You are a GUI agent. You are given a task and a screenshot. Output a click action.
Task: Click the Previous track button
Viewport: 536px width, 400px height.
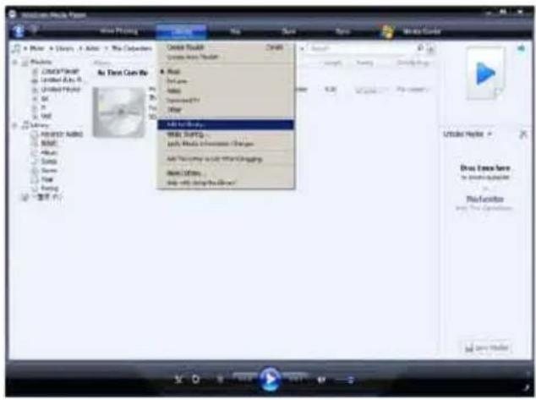(245, 379)
